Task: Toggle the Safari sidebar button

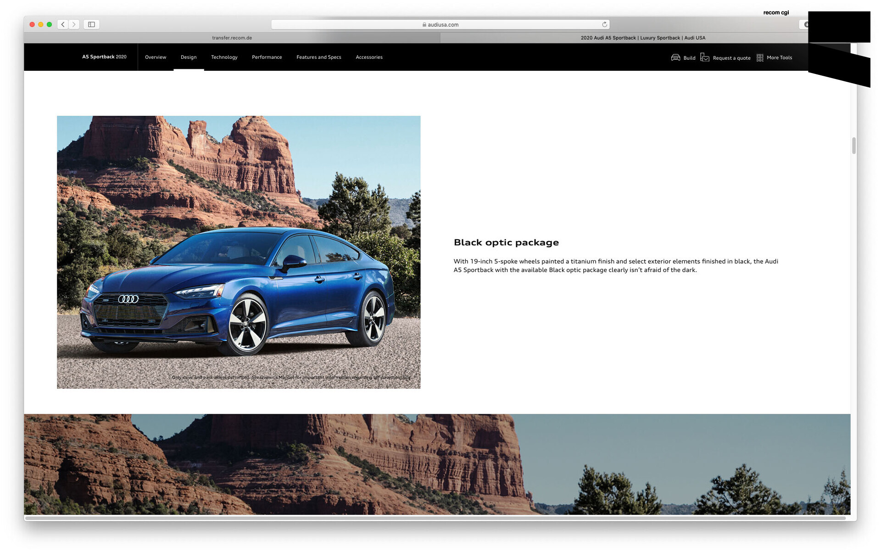Action: [91, 24]
